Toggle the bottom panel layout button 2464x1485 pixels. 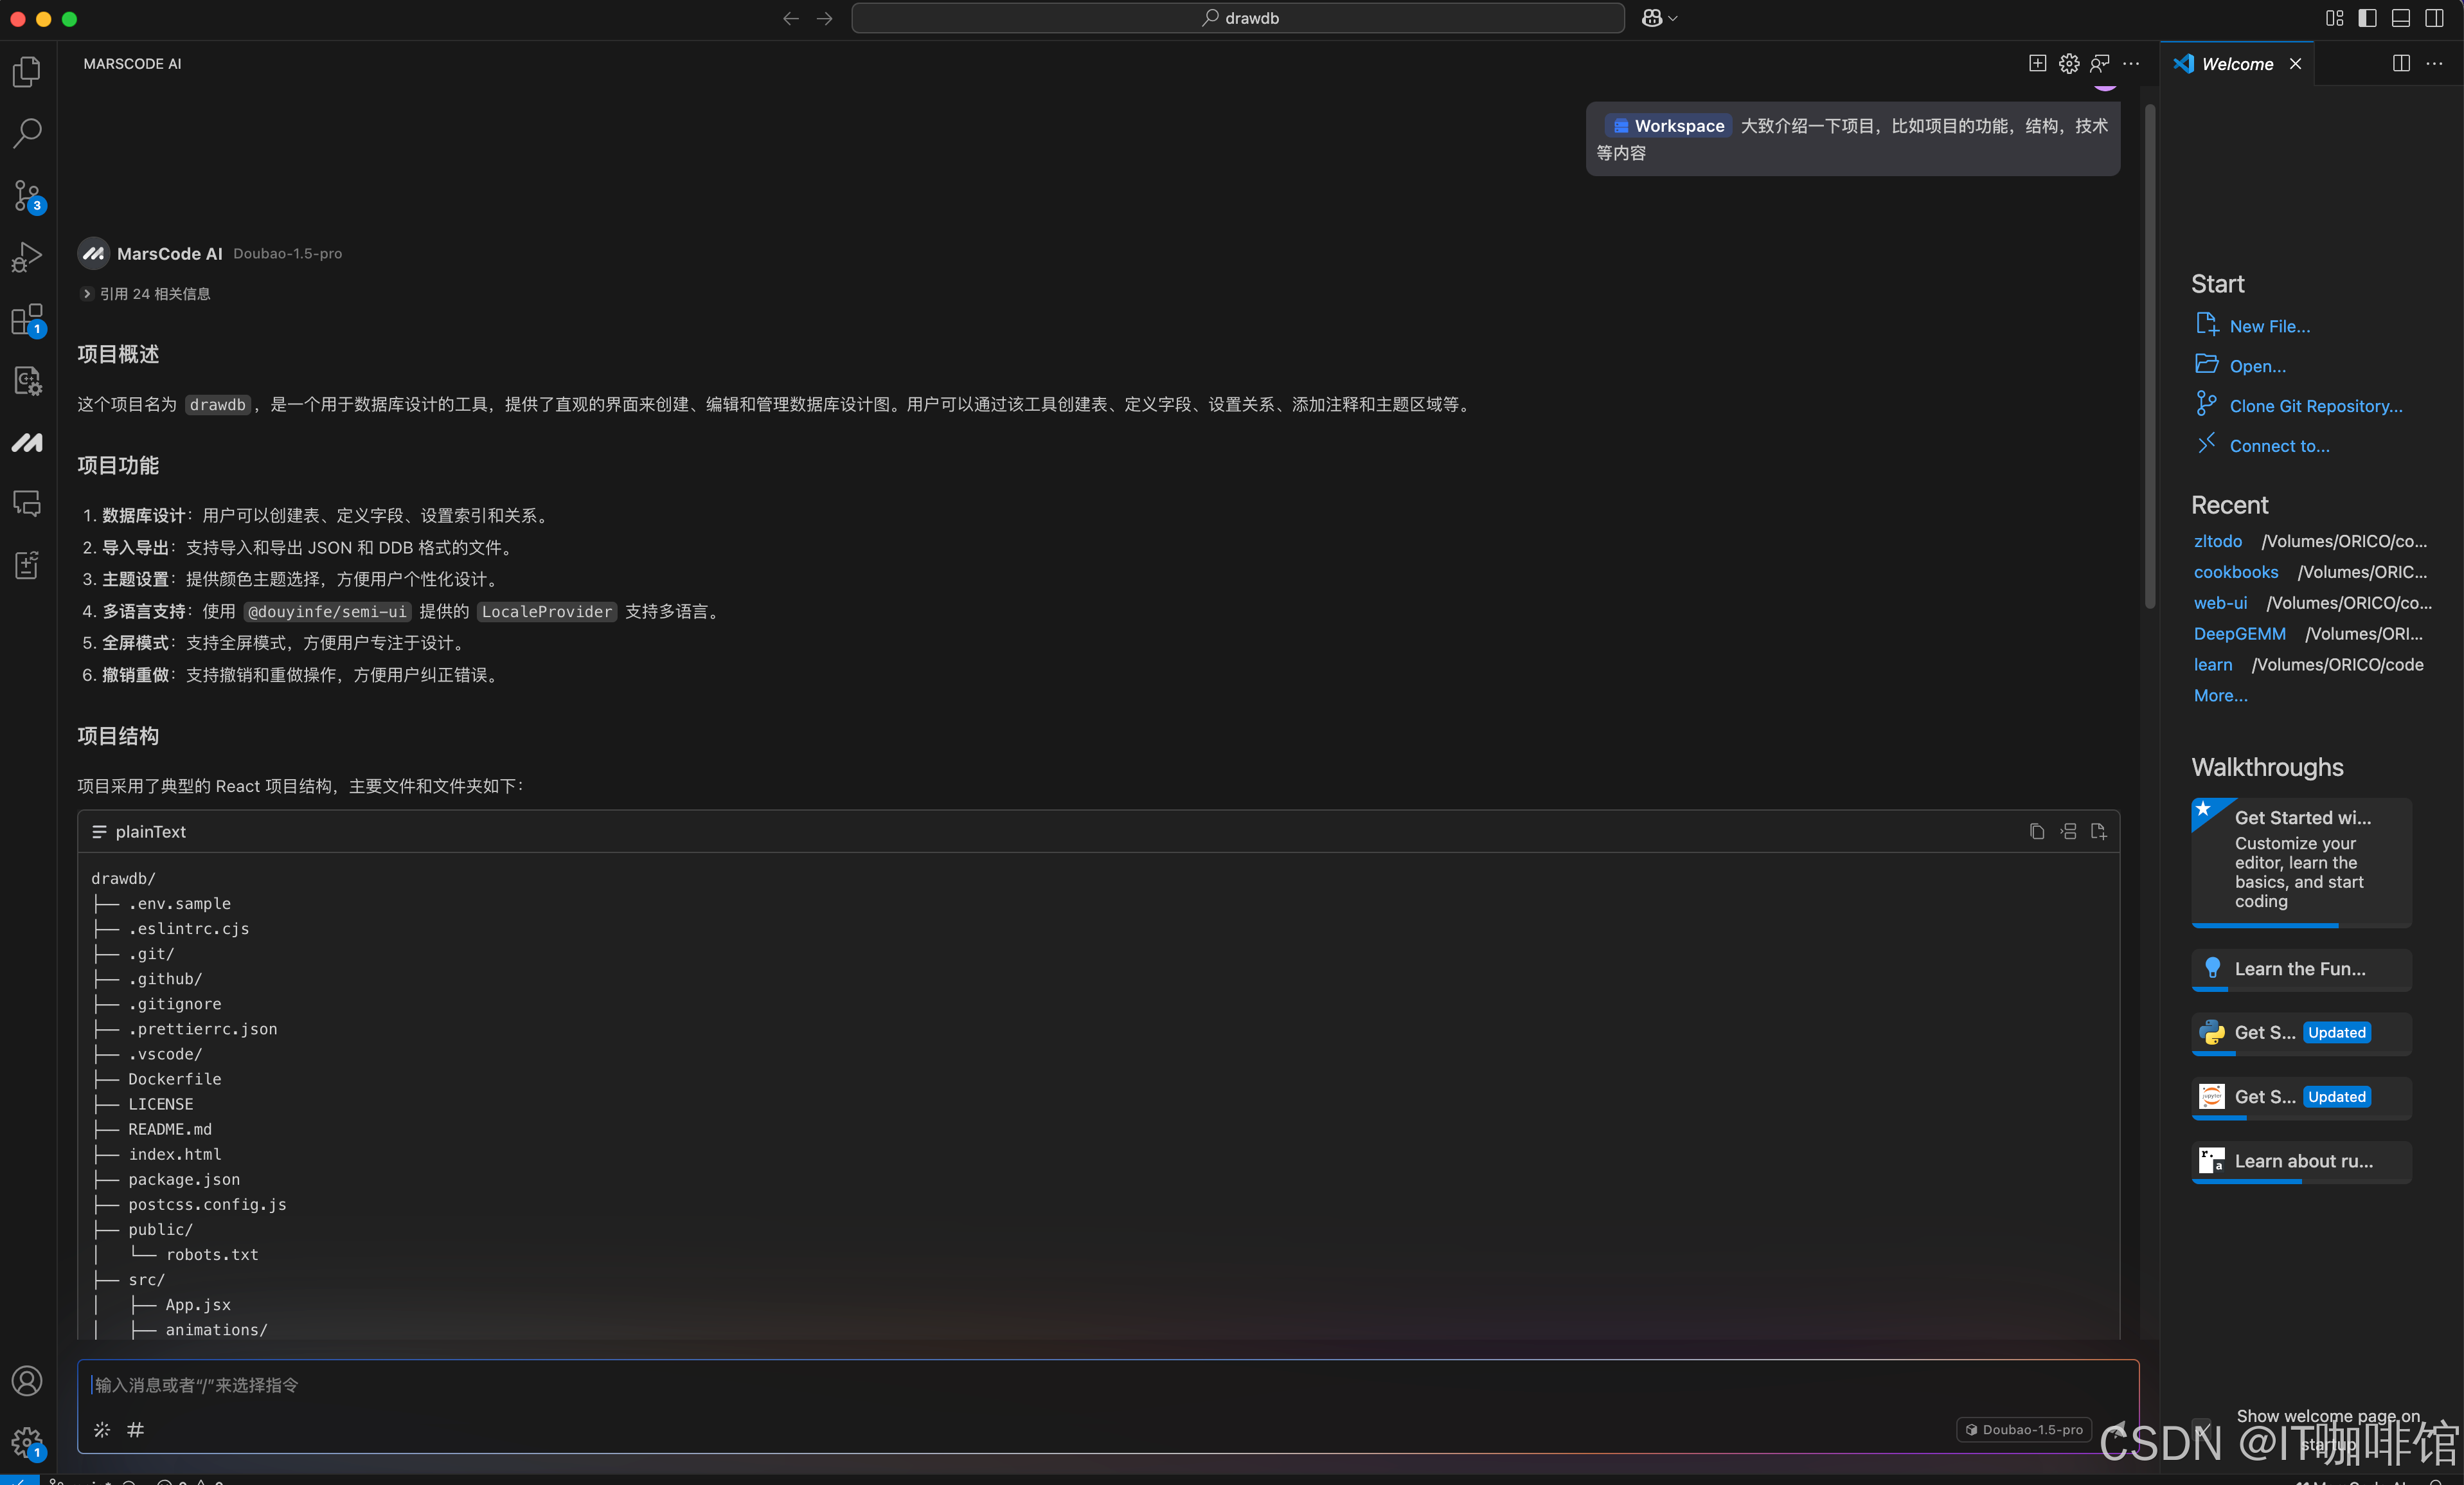[x=2400, y=18]
